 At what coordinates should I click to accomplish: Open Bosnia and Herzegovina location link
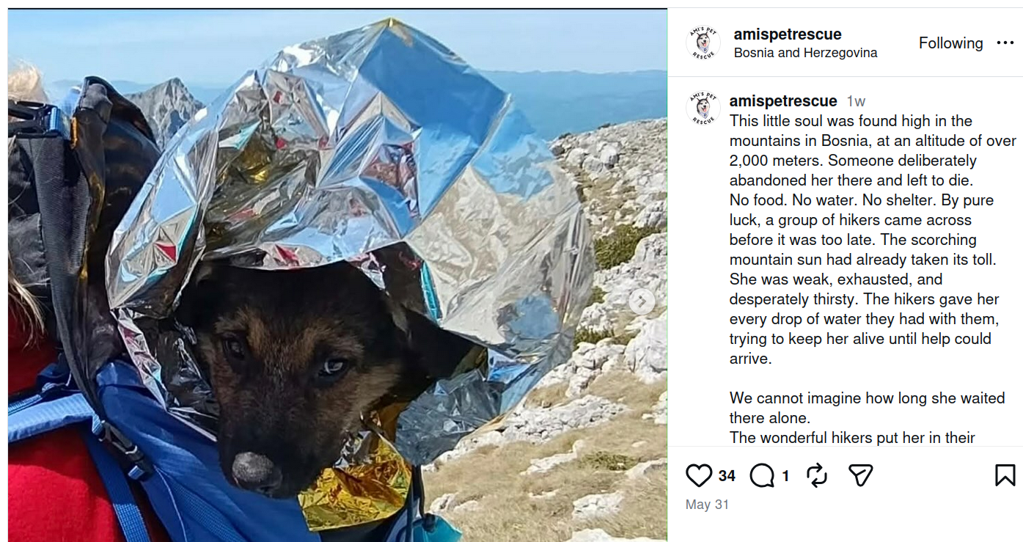click(805, 53)
